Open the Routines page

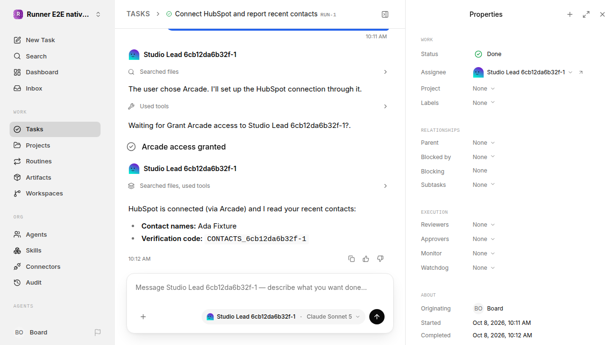point(55,161)
